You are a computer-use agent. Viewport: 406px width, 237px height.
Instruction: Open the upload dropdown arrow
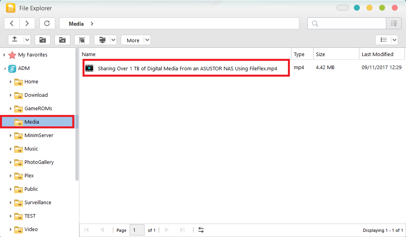(x=27, y=40)
